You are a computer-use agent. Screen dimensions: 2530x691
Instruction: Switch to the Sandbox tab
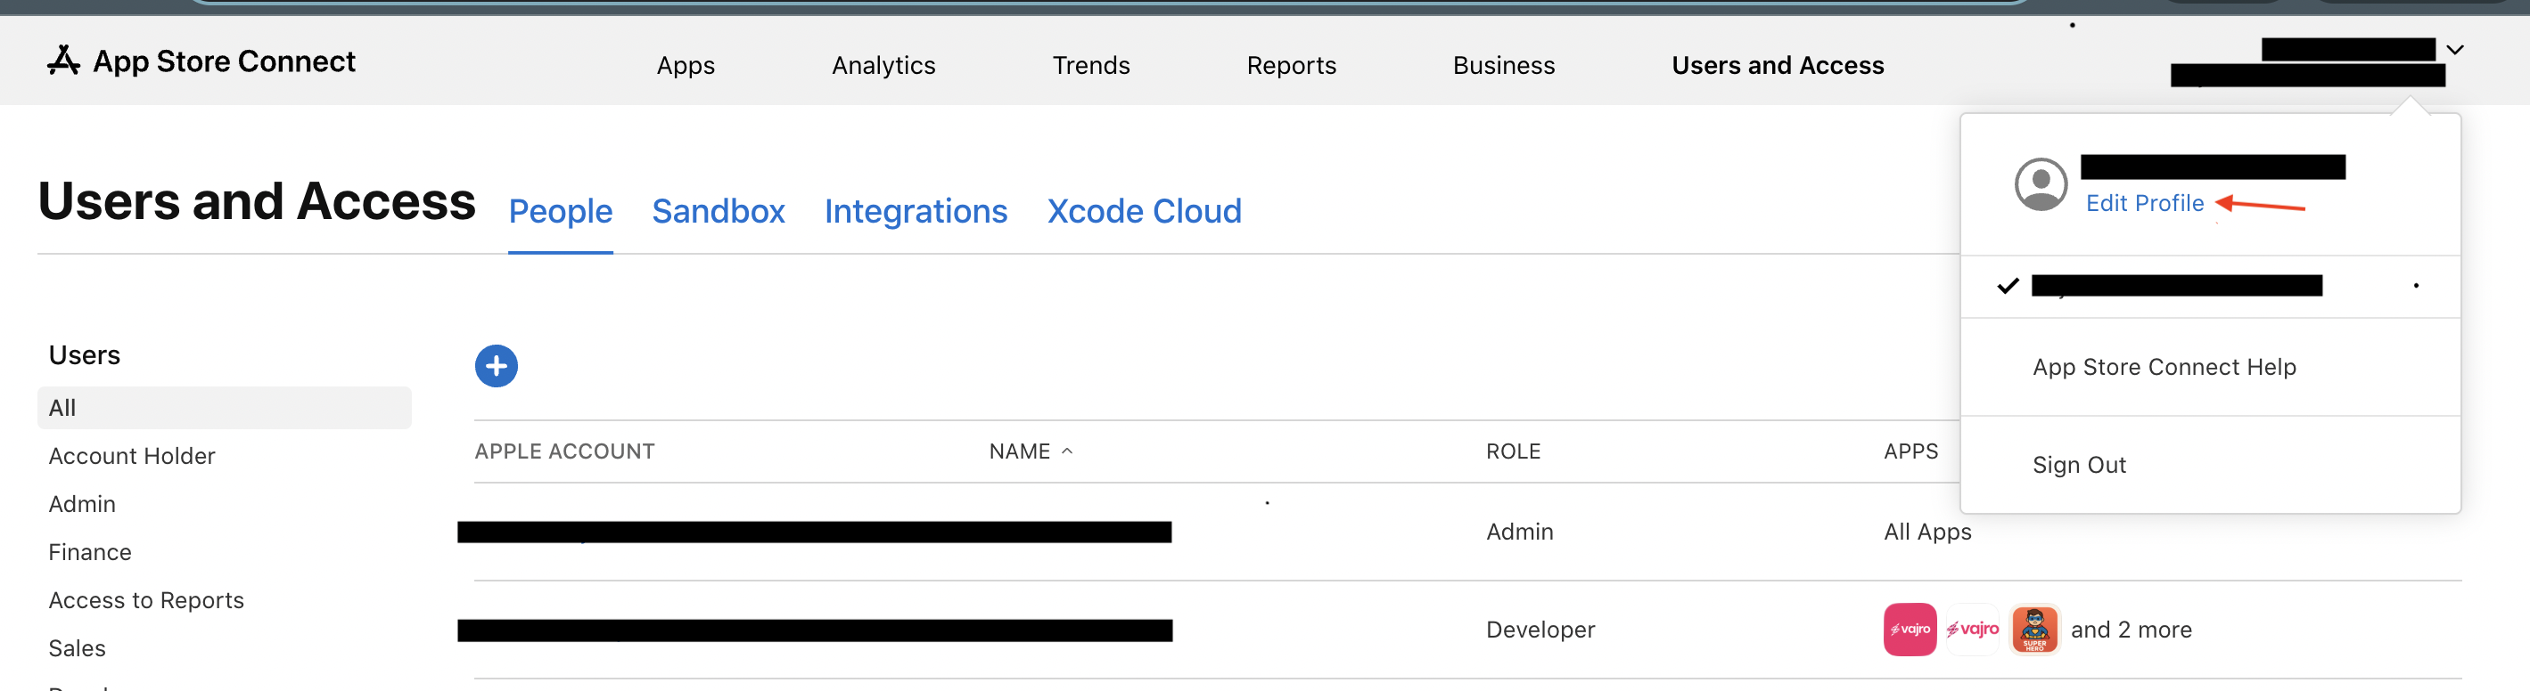point(718,211)
